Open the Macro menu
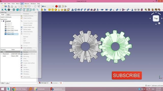Image resolution: width=163 pixels, height=91 pixels. [x=18, y=4]
